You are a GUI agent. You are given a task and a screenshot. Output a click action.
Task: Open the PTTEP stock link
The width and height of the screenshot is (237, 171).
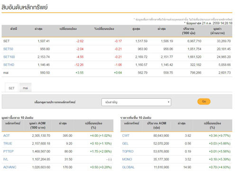9,152
